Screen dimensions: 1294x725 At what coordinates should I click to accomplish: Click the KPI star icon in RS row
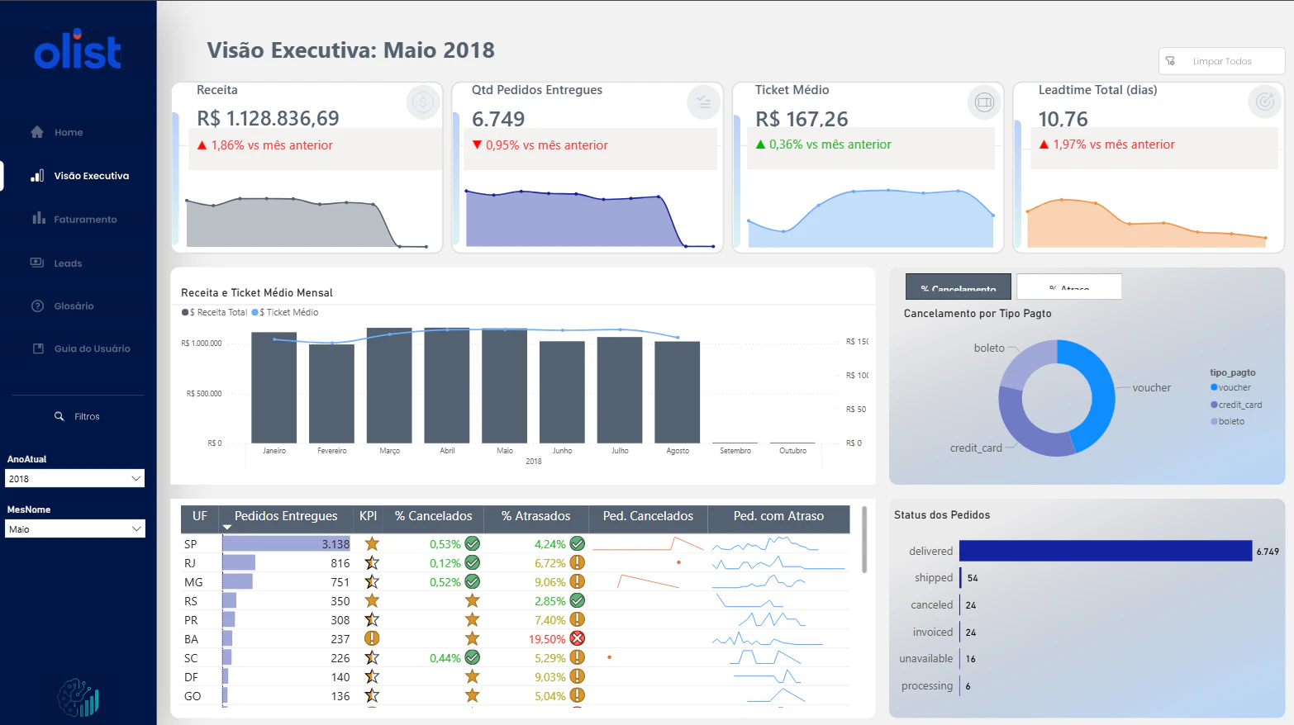tap(372, 600)
